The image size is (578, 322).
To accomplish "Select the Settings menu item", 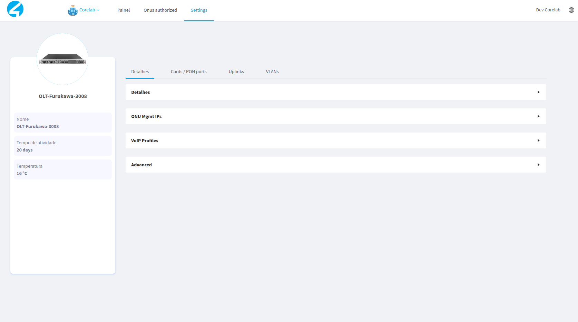I will (x=199, y=10).
